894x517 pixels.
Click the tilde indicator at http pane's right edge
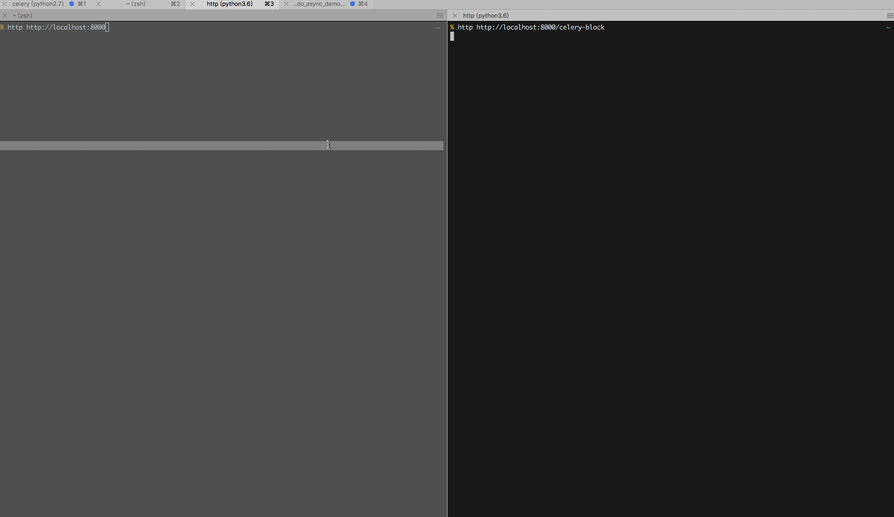tap(888, 28)
